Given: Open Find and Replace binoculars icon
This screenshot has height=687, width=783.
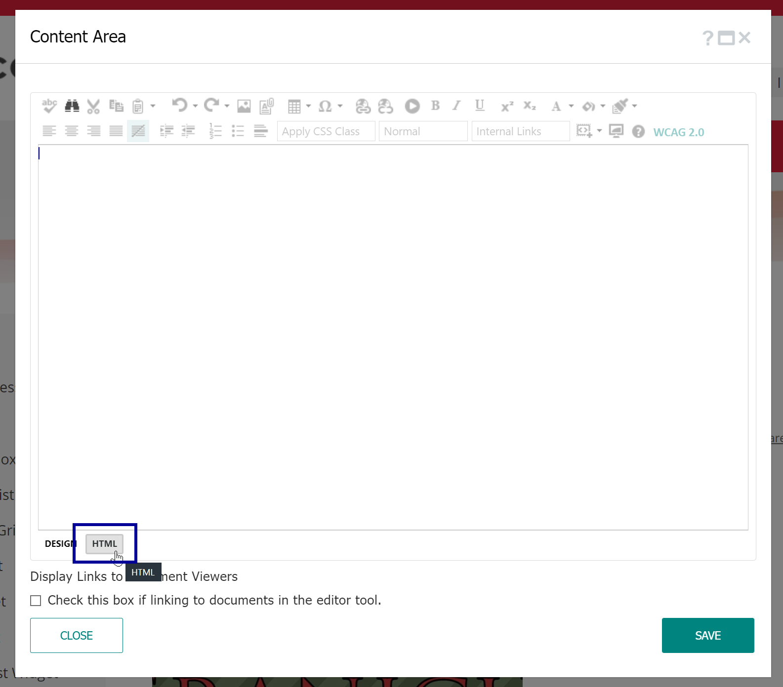Looking at the screenshot, I should [x=72, y=106].
